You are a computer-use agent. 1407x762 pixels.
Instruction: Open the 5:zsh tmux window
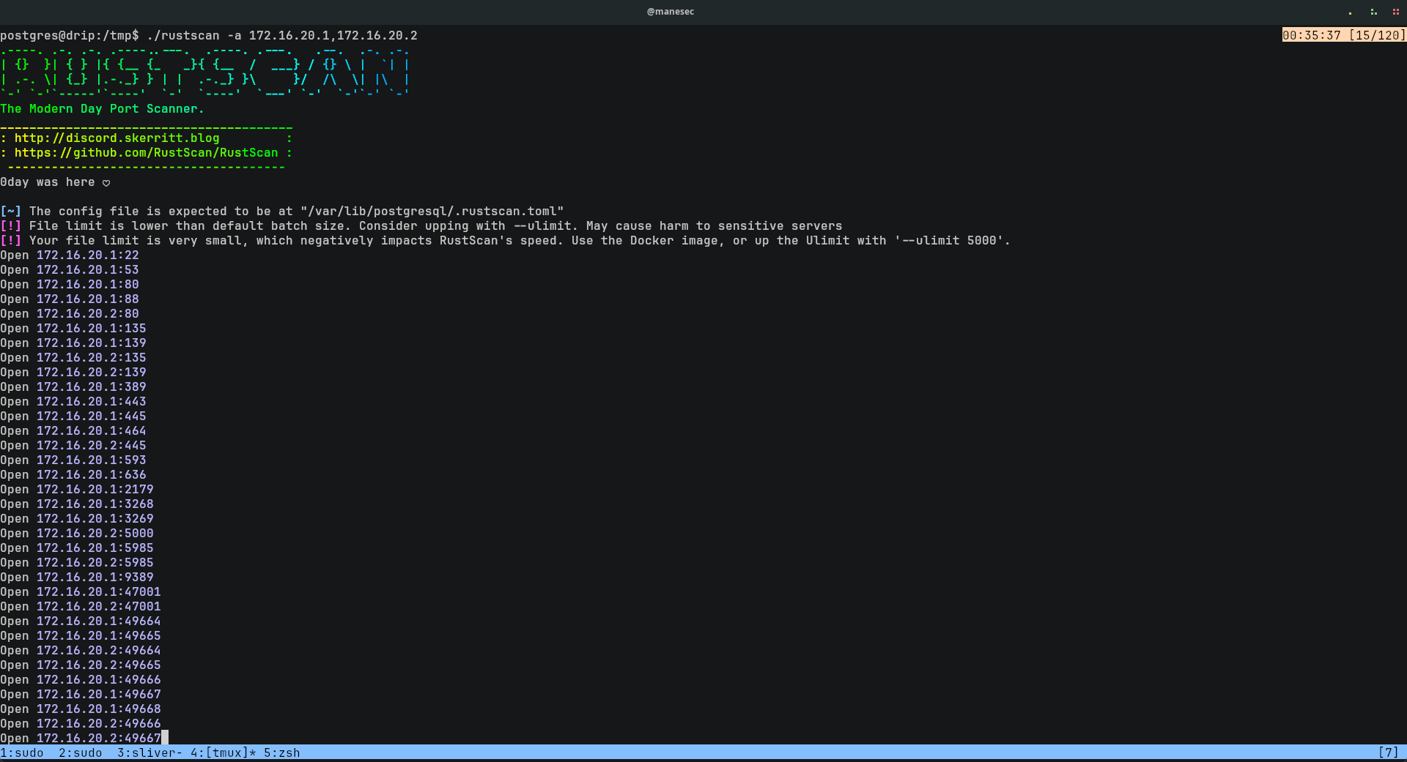click(x=282, y=752)
